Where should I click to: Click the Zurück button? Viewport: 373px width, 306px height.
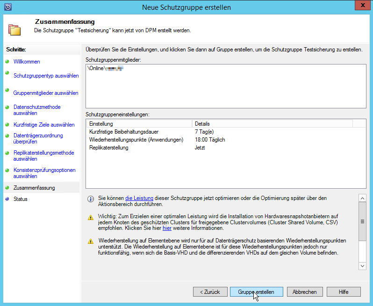210,292
